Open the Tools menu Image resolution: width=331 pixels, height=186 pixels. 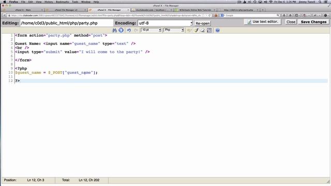[x=75, y=2]
